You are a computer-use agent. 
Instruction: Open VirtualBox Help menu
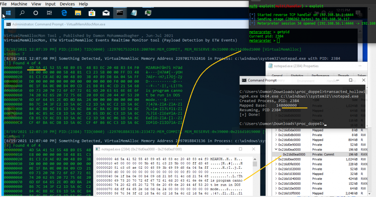click(83, 4)
